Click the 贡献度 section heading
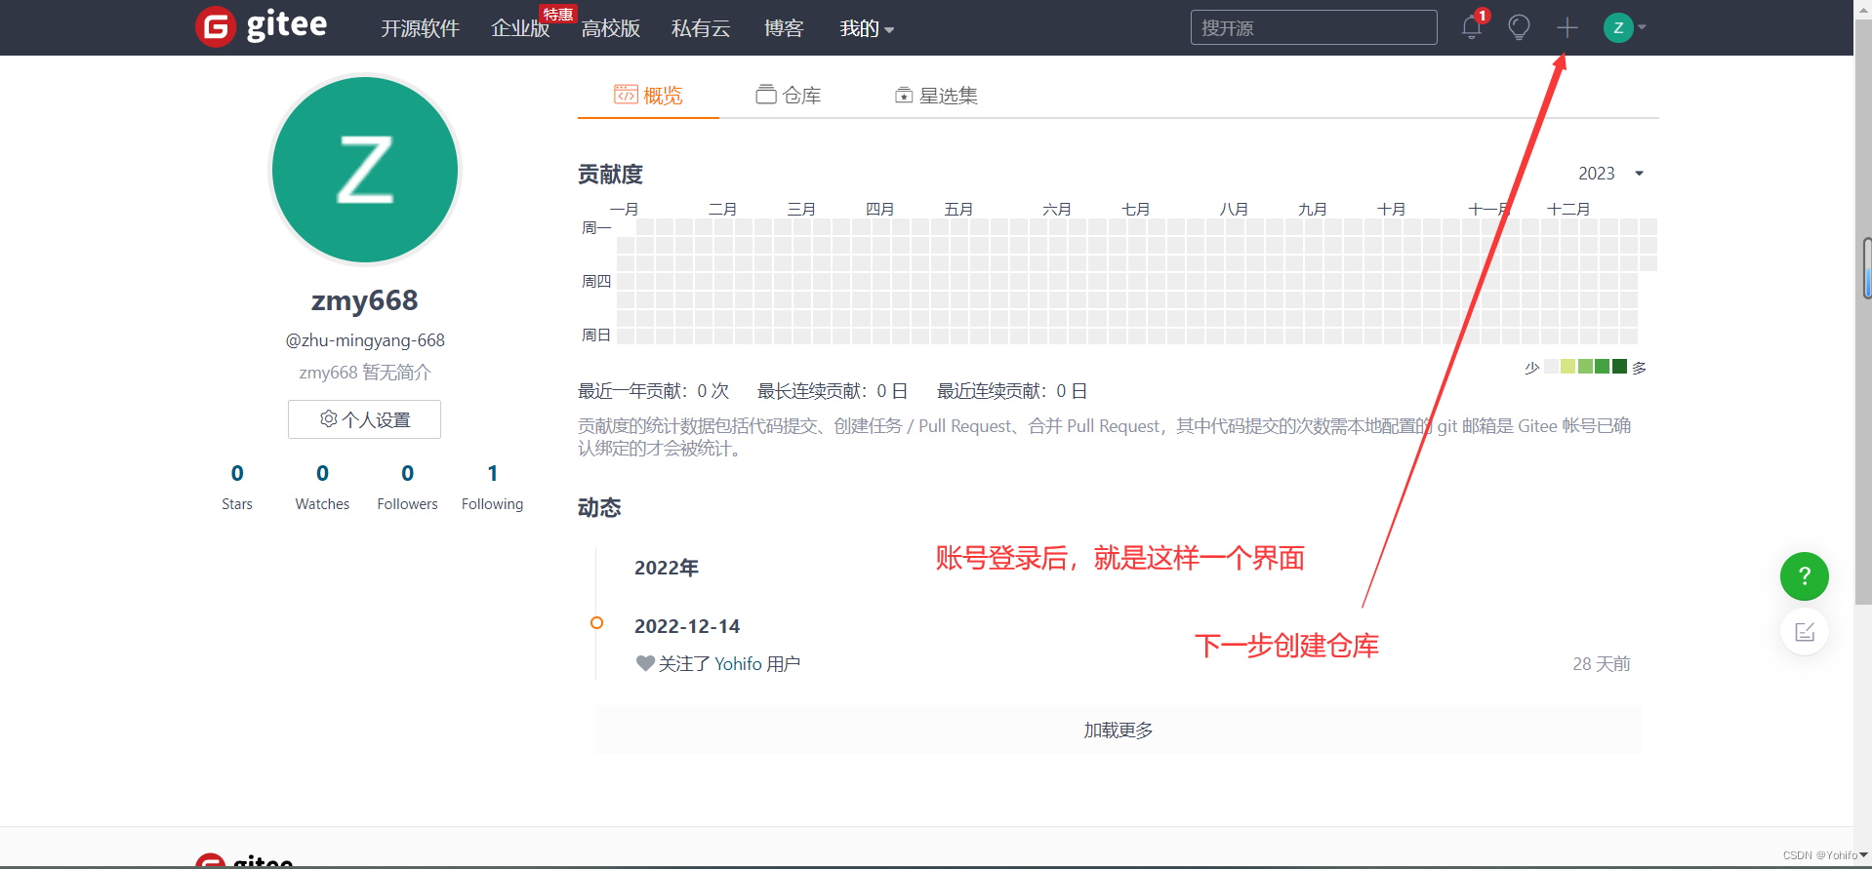Image resolution: width=1872 pixels, height=869 pixels. tap(611, 175)
